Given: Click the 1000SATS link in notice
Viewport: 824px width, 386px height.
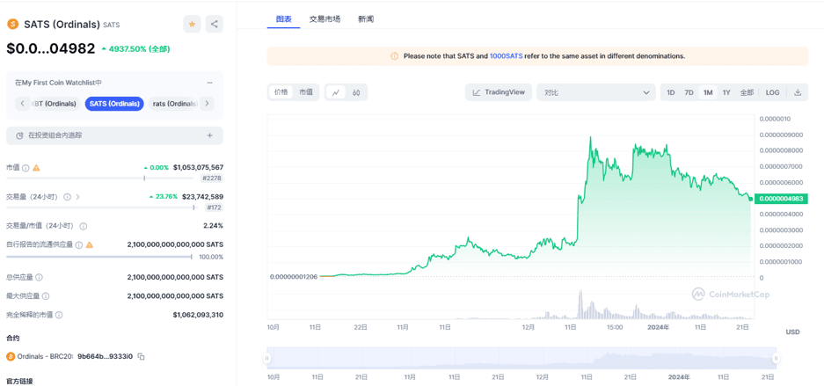Looking at the screenshot, I should [506, 56].
